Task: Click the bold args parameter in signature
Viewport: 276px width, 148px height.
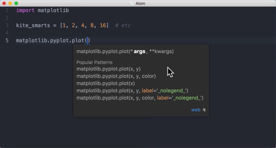Action: coord(139,51)
